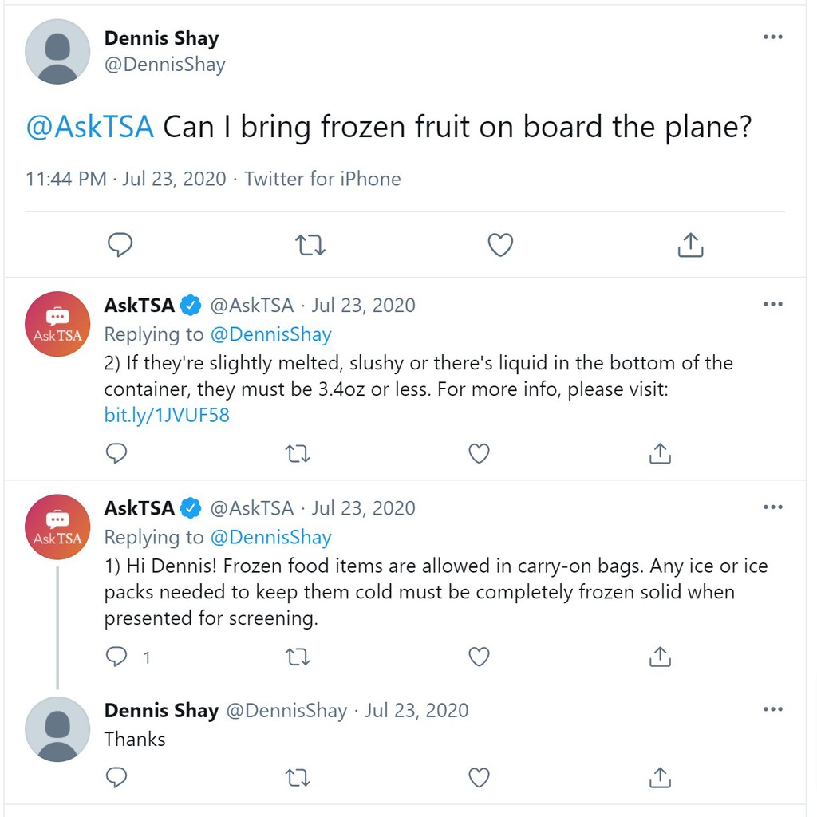Open the more options menu on Dennis's top tweet
817x817 pixels.
[772, 37]
